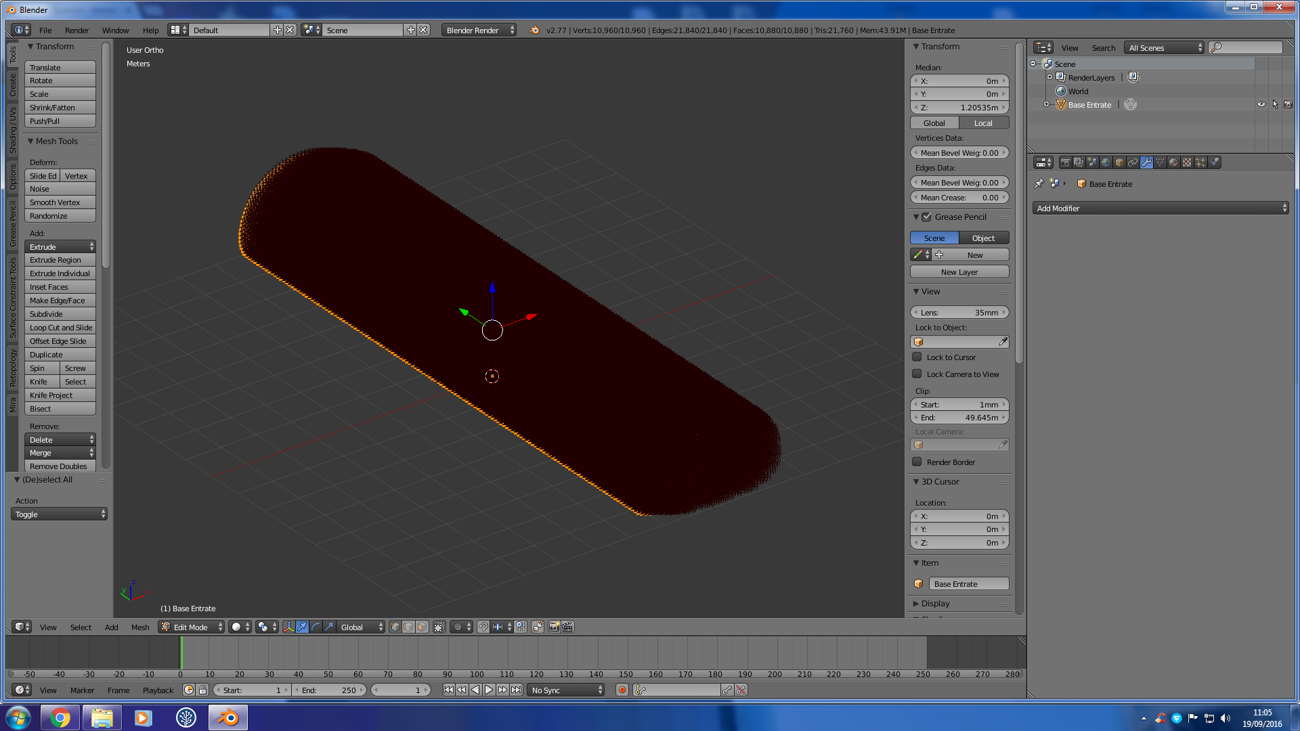Click the Extrude Region button
The height and width of the screenshot is (731, 1300).
[60, 260]
